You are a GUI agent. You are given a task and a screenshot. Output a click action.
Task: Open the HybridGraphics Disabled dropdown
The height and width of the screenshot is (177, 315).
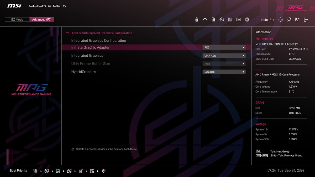tap(224, 72)
